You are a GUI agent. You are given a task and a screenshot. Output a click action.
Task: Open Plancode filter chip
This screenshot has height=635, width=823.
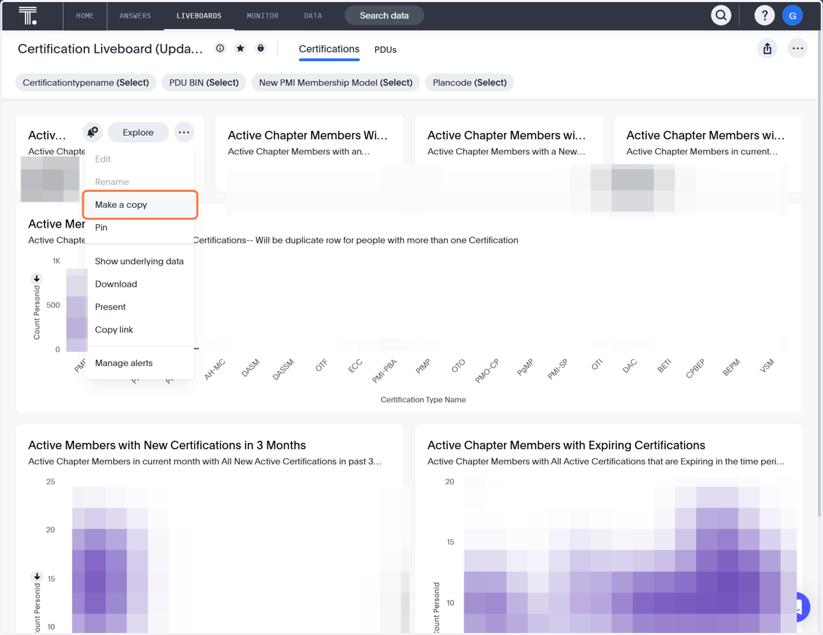point(470,82)
